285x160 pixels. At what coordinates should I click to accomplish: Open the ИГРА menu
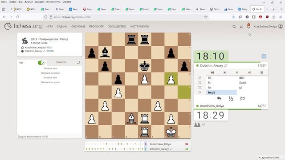click(x=50, y=27)
